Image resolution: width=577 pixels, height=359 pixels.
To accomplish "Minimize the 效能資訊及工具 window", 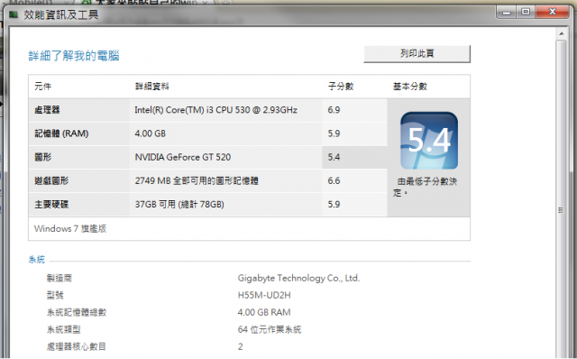I will 507,12.
